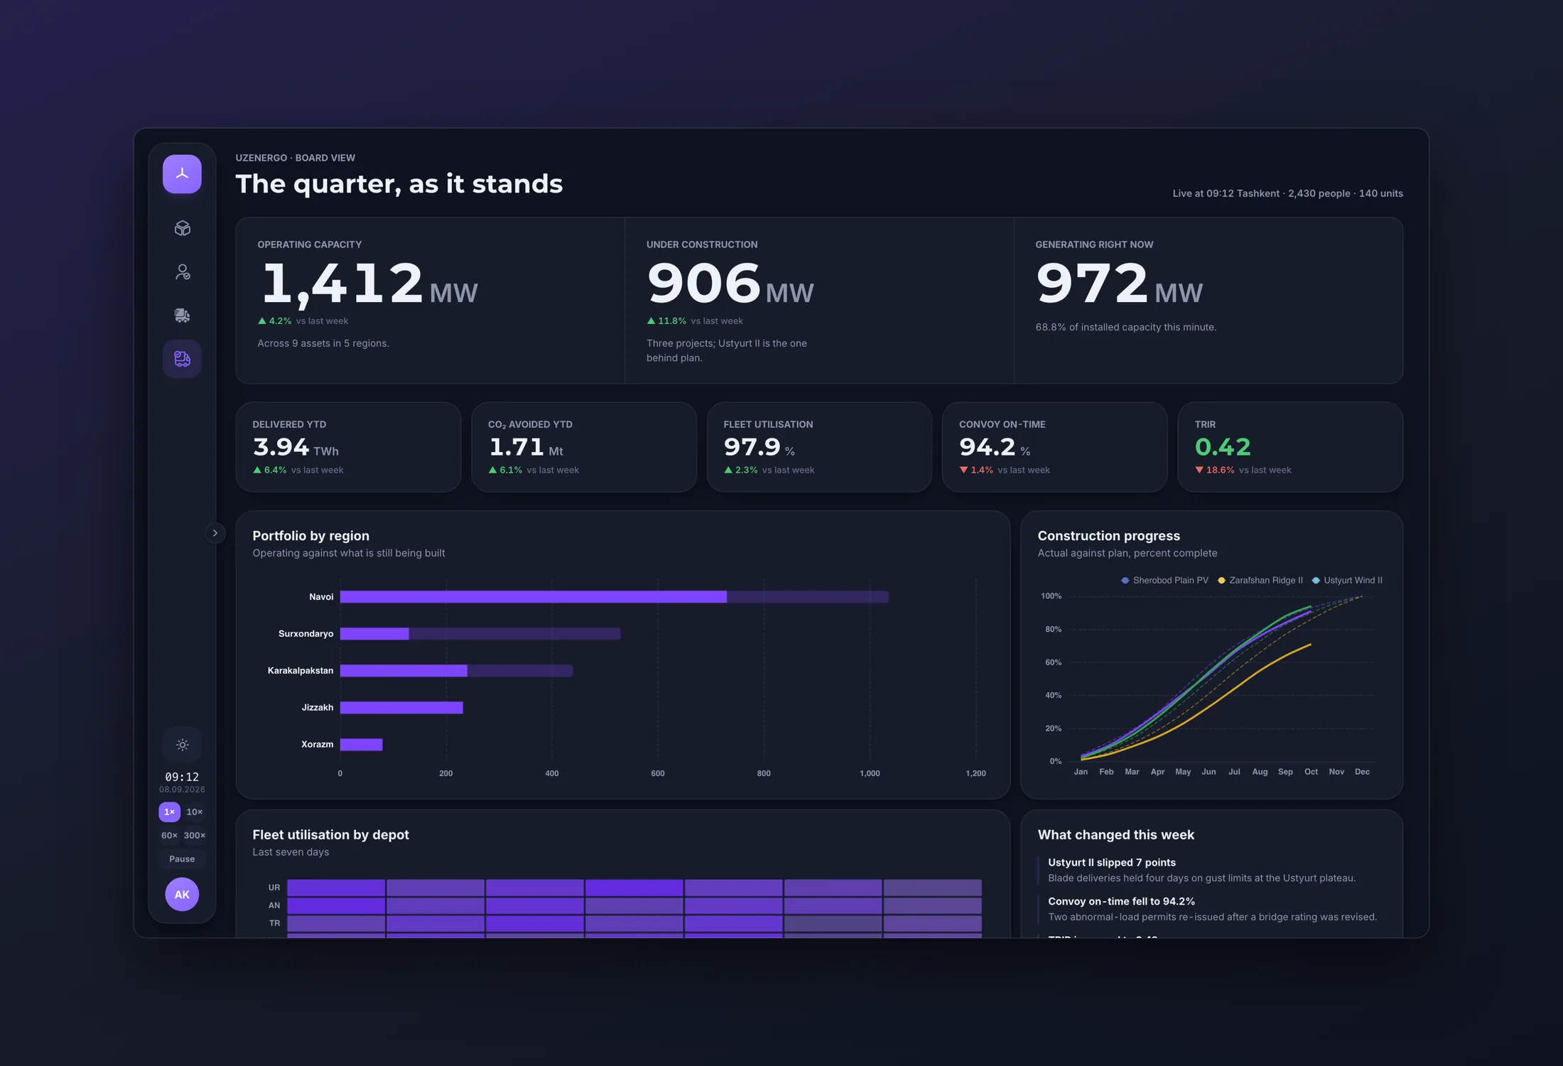Viewport: 1563px width, 1066px height.
Task: Set simulation speed to 60×
Action: click(169, 835)
